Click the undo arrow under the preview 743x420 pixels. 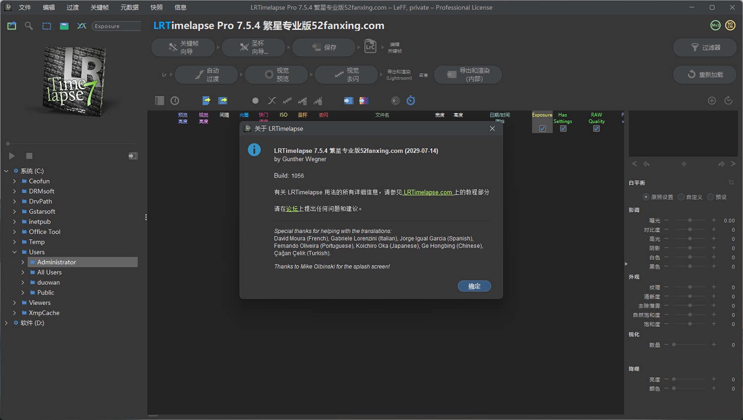click(x=646, y=164)
